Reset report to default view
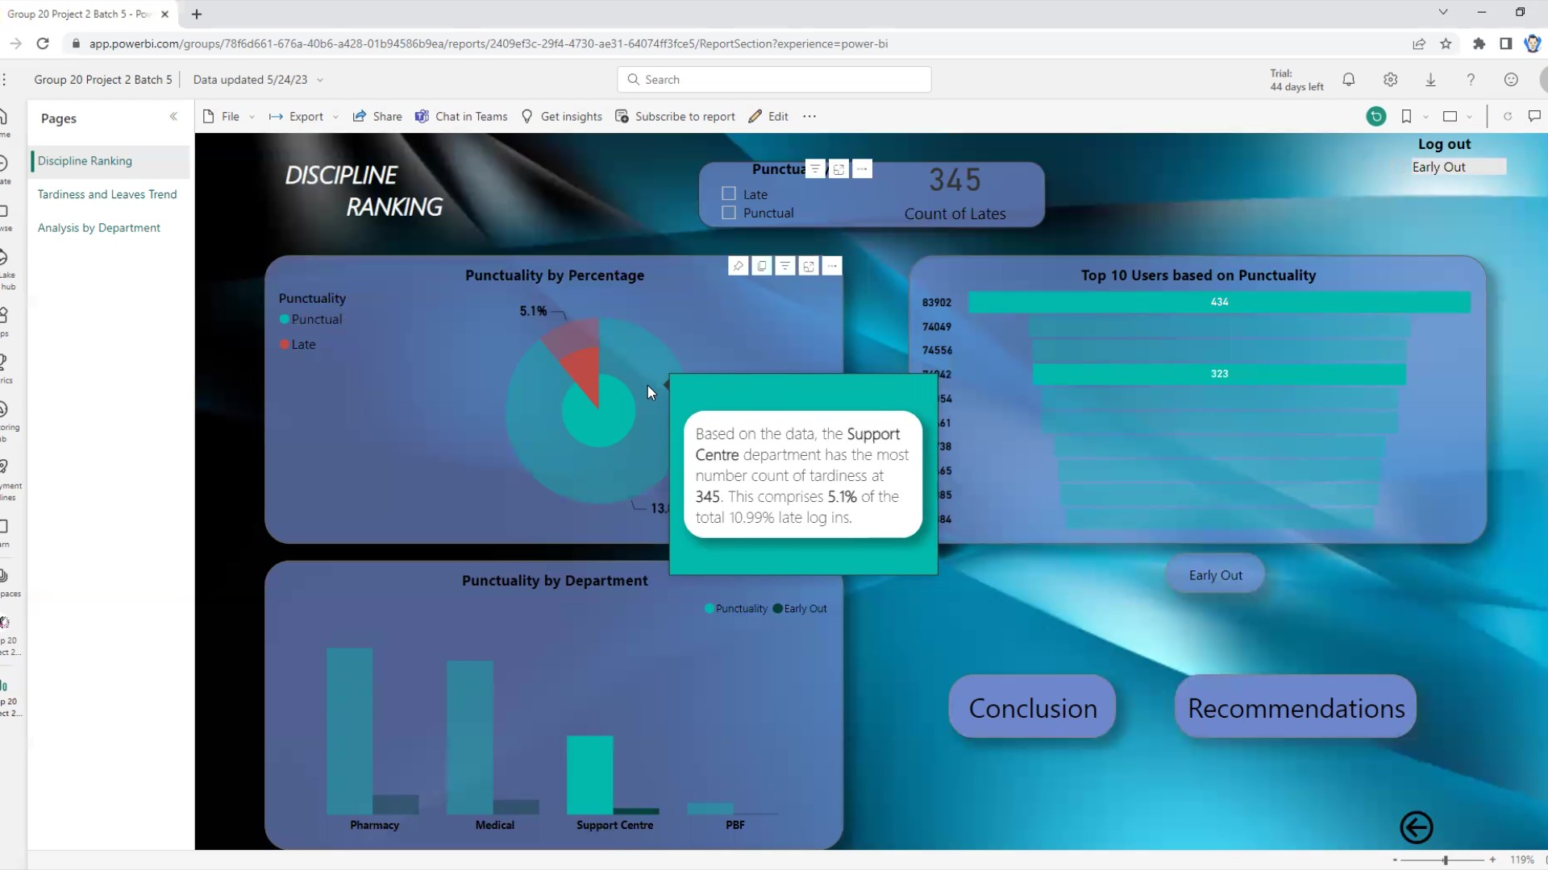 [1376, 117]
